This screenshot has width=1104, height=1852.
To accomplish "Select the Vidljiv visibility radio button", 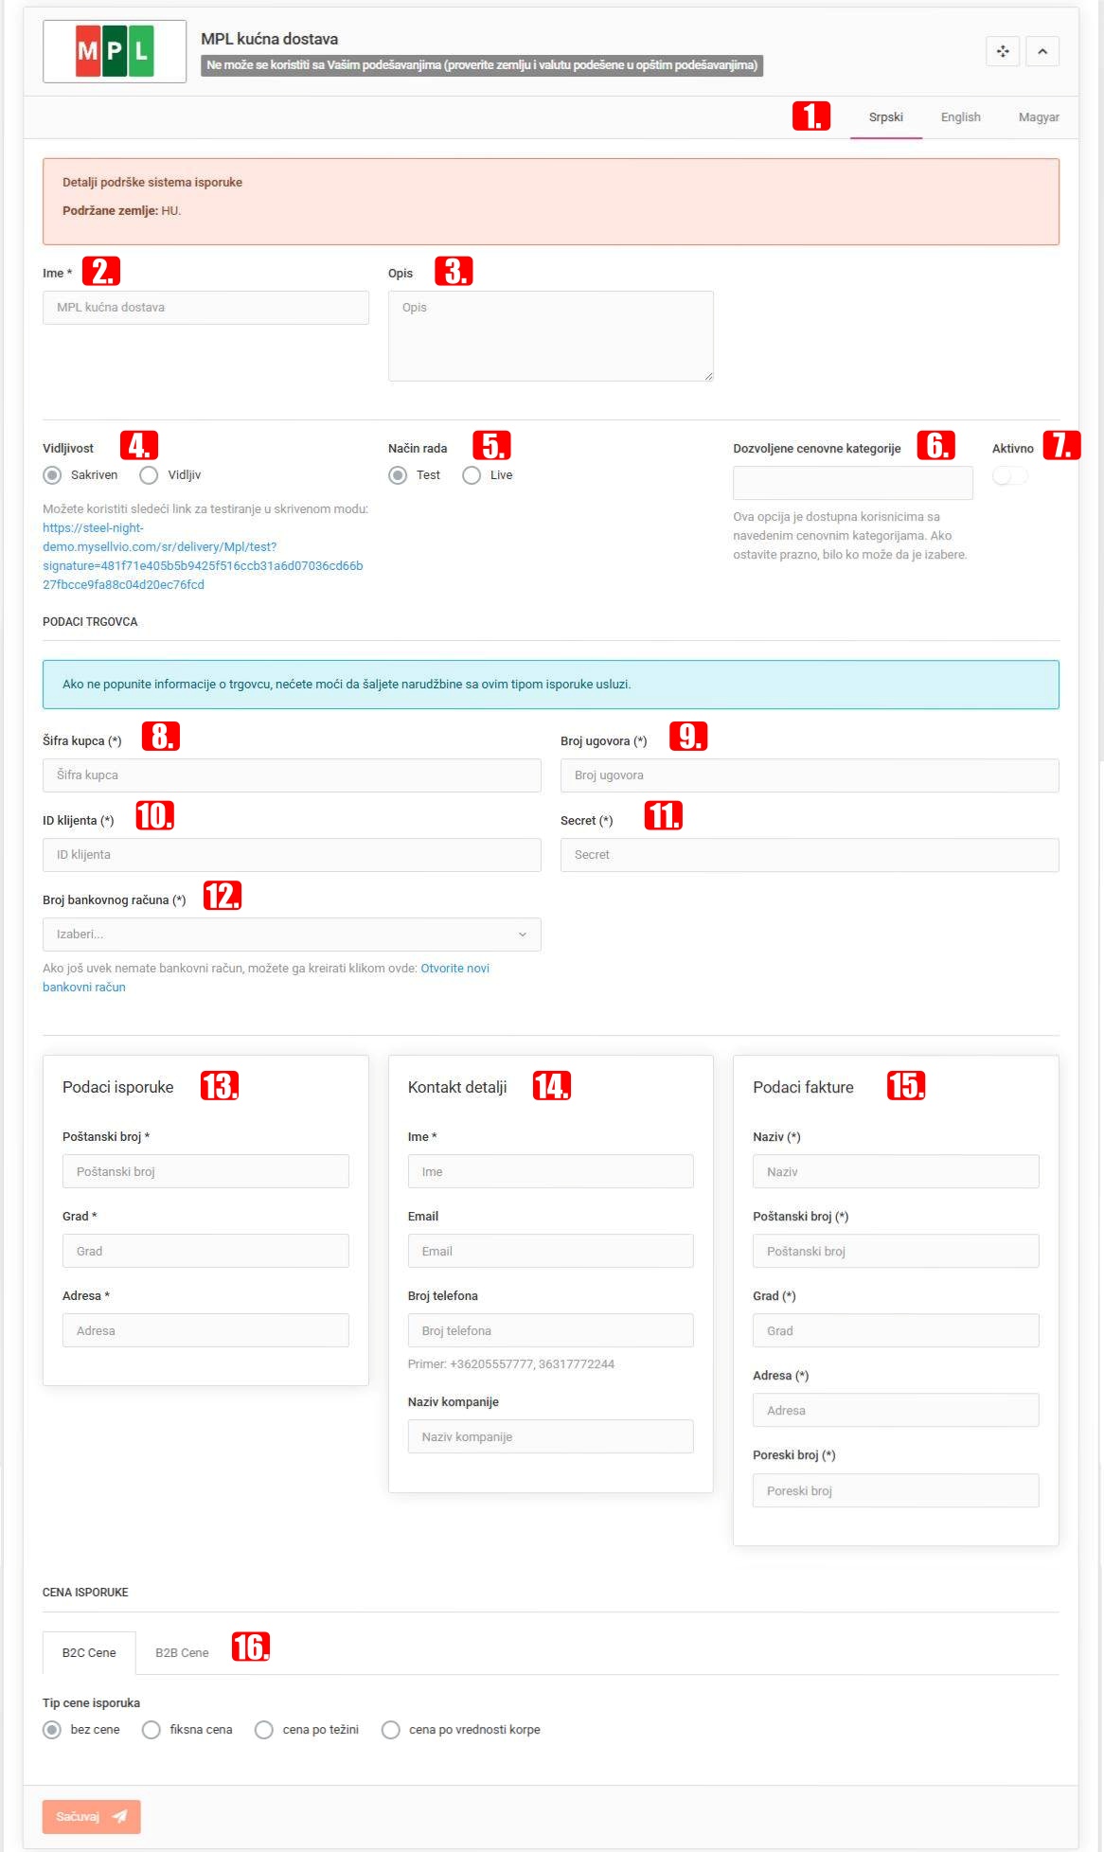I will 149,475.
